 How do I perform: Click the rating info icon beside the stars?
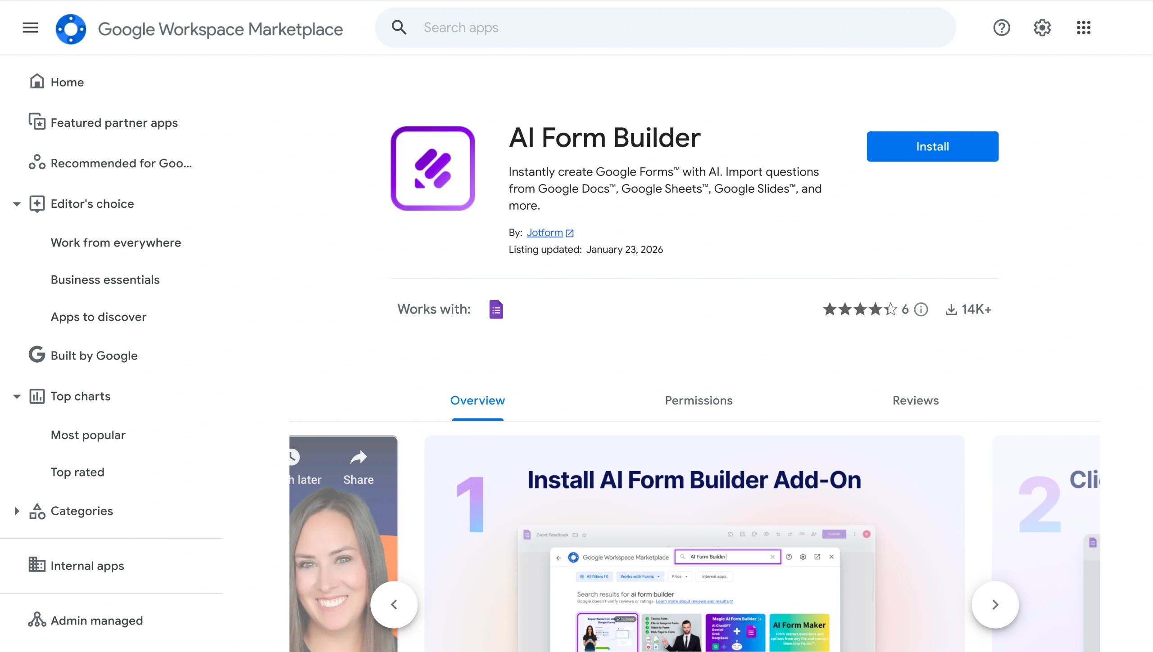[921, 309]
